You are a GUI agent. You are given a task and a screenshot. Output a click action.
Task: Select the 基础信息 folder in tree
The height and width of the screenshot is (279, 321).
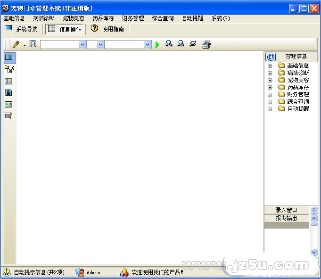point(294,66)
